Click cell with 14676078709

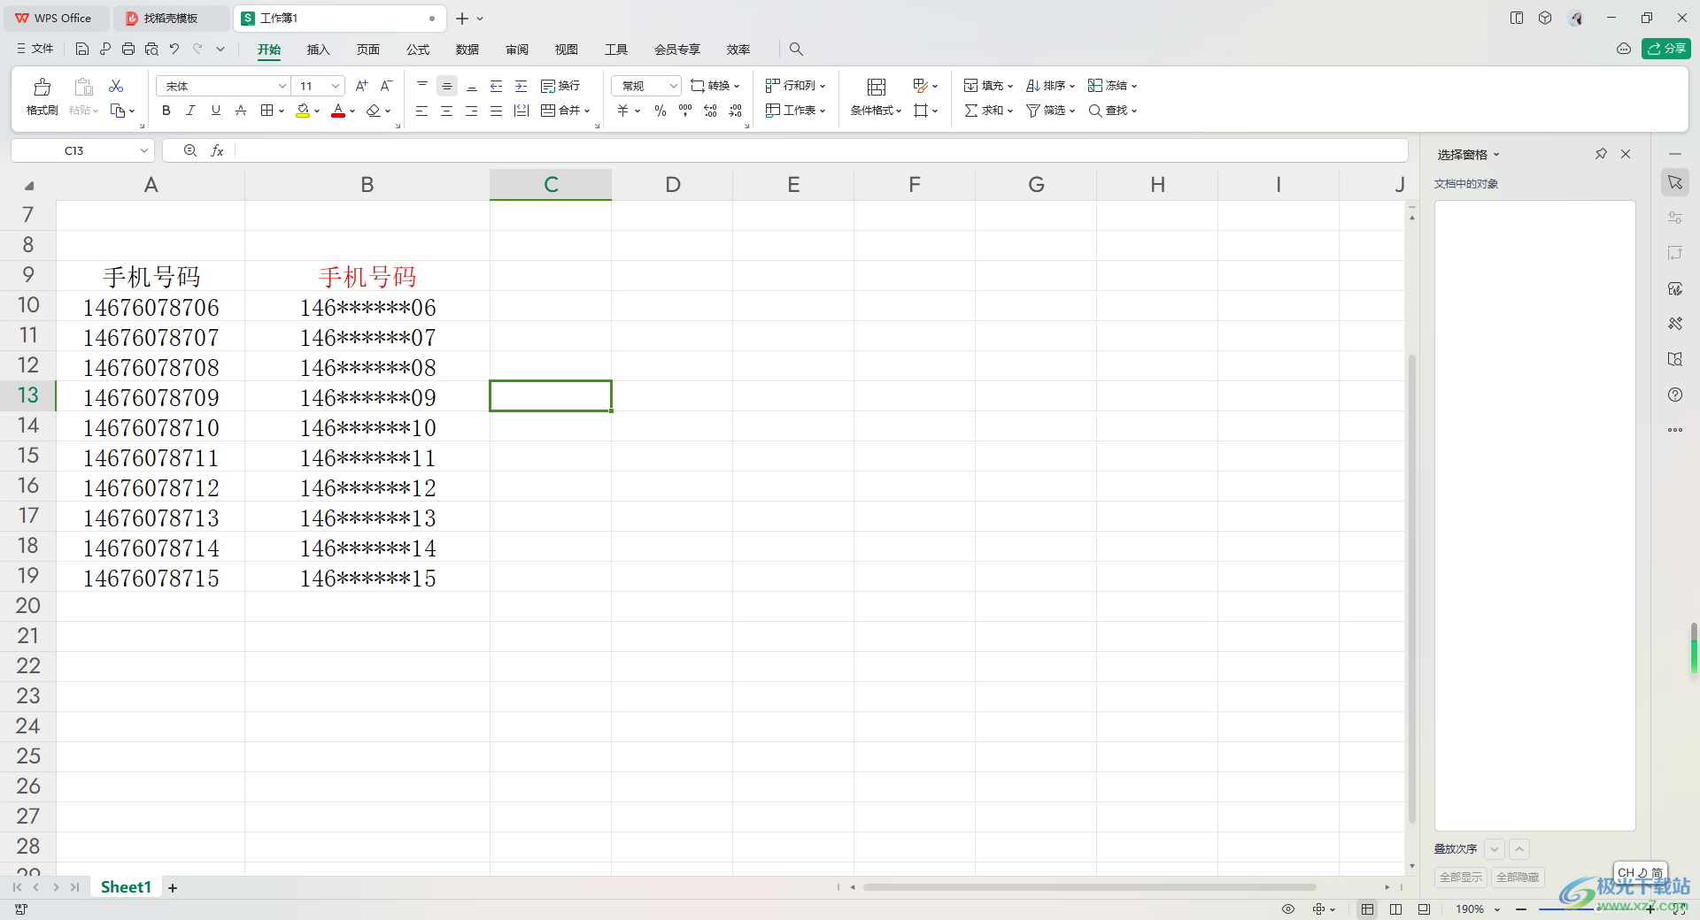click(151, 397)
